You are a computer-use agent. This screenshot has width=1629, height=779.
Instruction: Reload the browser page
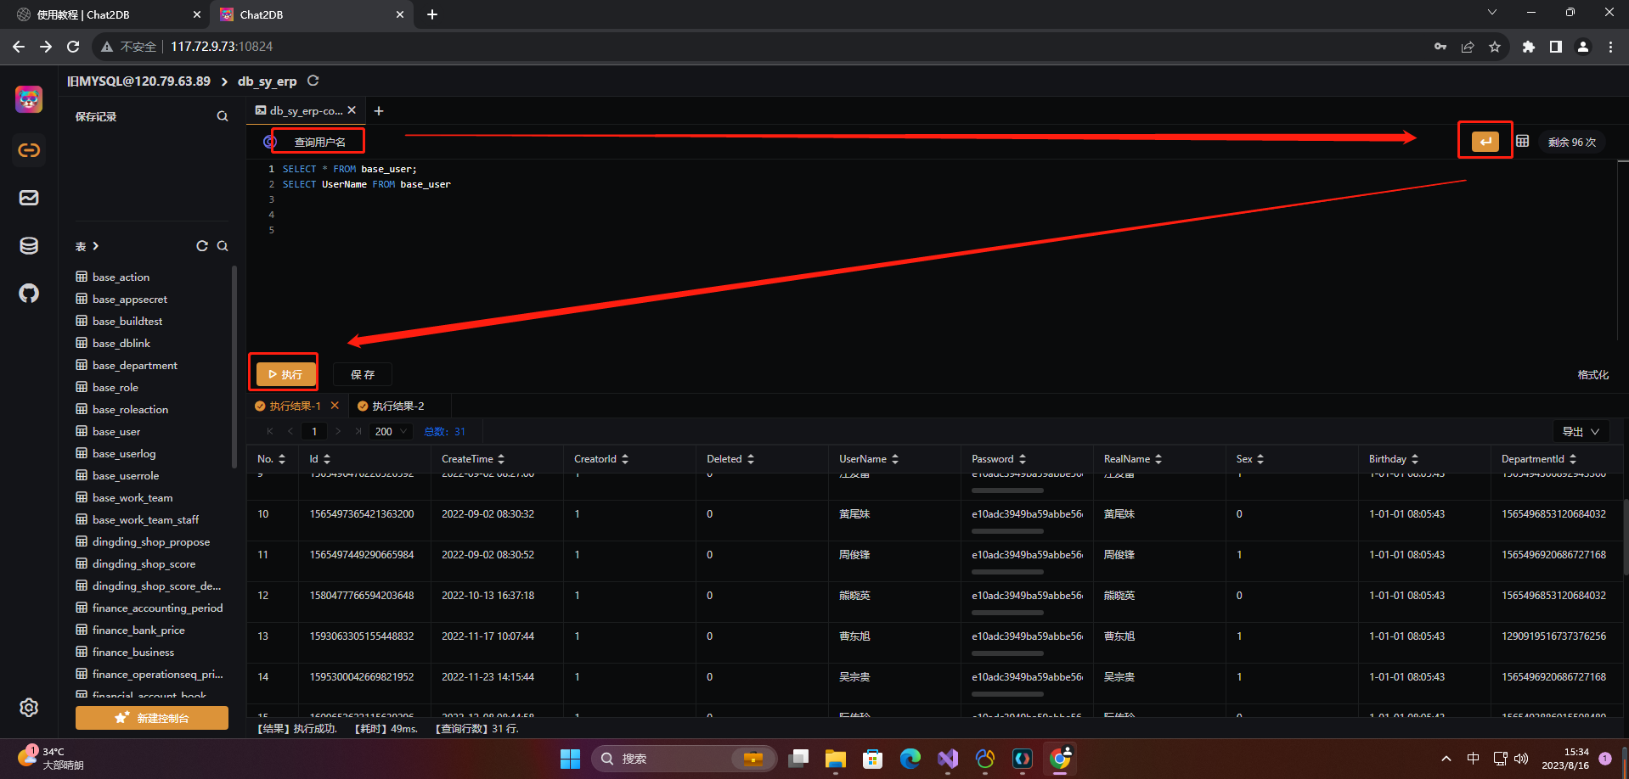[73, 47]
